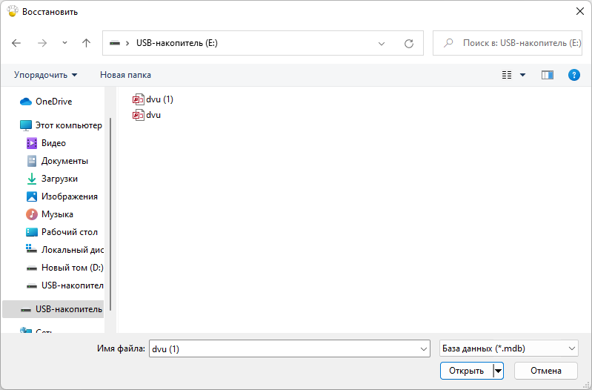Open the Упорядочить menu
This screenshot has width=592, height=390.
coord(45,75)
